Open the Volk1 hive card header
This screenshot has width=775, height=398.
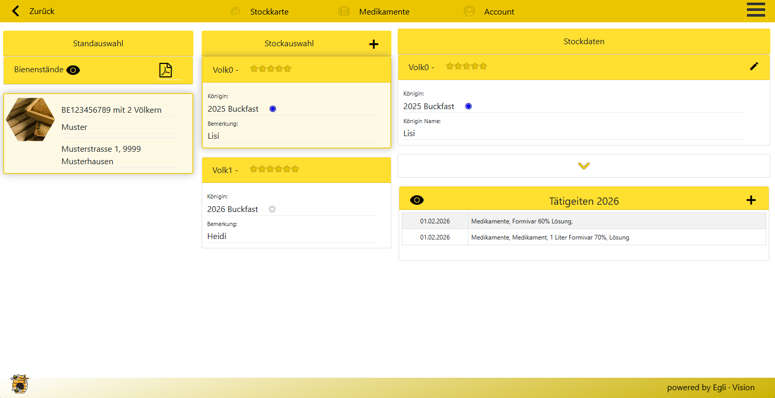coord(296,170)
